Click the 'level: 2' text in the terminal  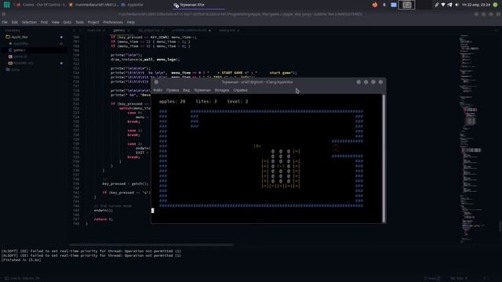click(238, 101)
